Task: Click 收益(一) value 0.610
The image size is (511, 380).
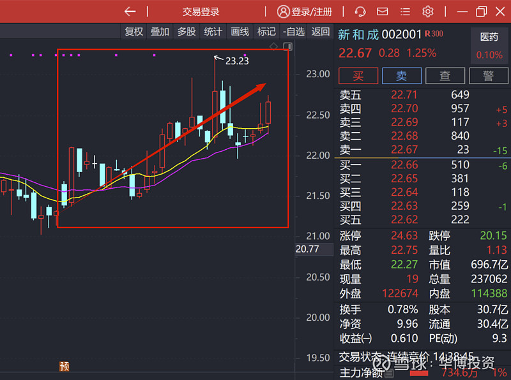Action: pos(404,339)
